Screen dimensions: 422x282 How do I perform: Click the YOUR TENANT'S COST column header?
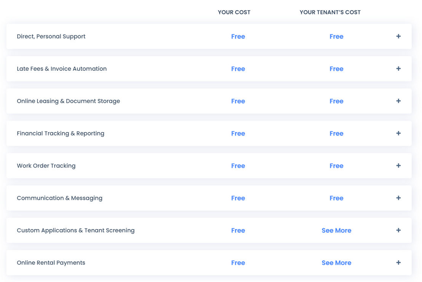(x=330, y=12)
